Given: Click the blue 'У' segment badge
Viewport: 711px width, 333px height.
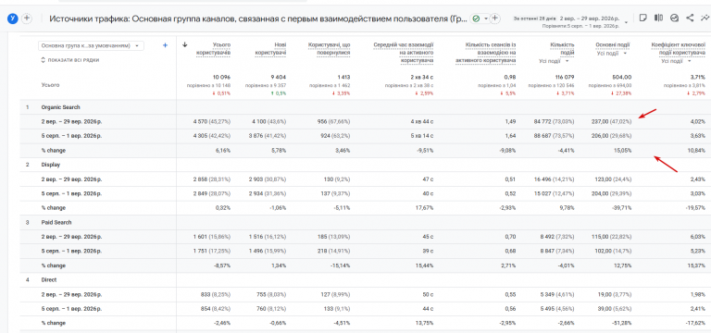Looking at the screenshot, I should [x=12, y=18].
